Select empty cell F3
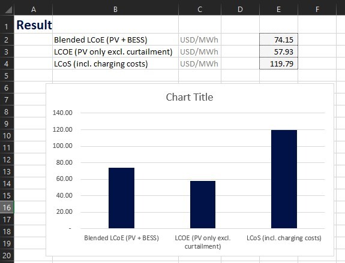This screenshot has width=345, height=263. click(x=317, y=52)
